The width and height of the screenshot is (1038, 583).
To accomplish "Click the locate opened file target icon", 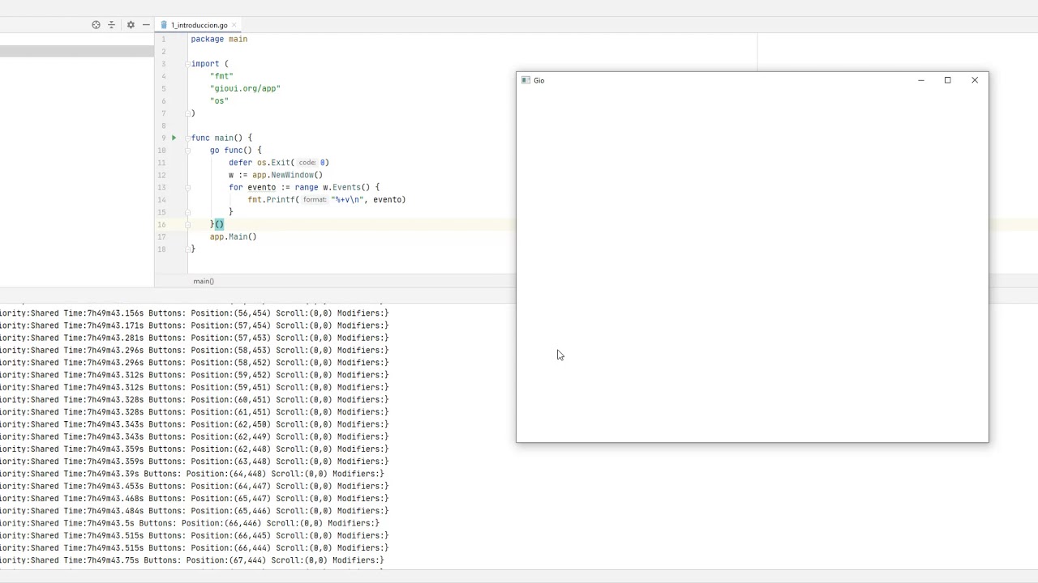I will (96, 25).
